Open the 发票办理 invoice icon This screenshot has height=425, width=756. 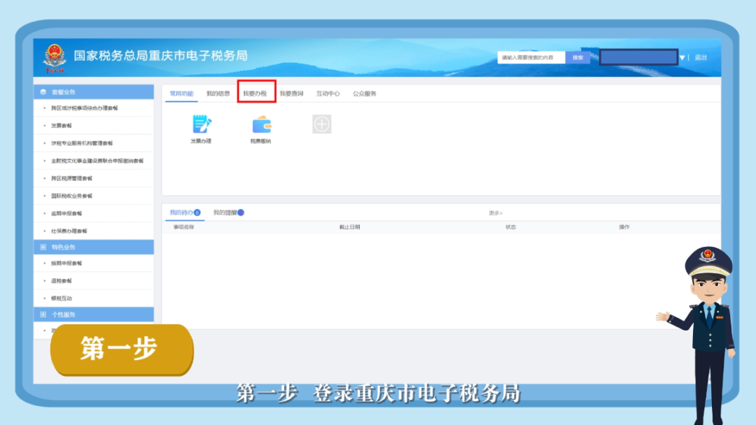202,124
